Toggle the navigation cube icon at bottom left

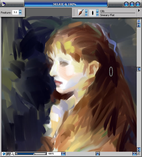tap(4, 154)
